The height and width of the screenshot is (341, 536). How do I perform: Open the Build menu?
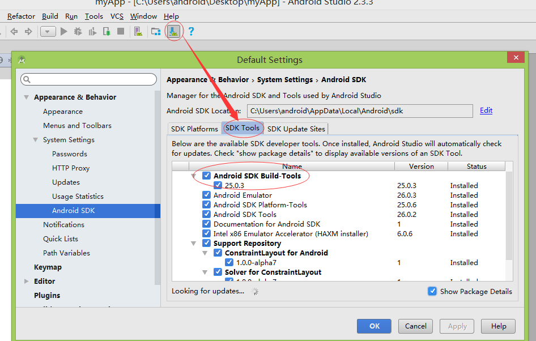click(x=50, y=16)
